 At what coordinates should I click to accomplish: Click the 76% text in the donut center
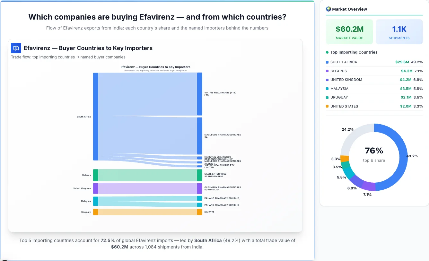374,150
